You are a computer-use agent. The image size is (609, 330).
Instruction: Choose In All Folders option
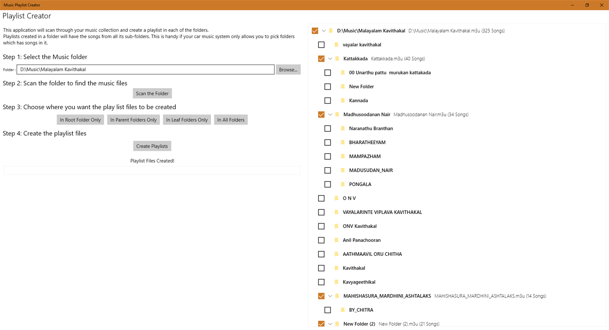click(x=231, y=120)
